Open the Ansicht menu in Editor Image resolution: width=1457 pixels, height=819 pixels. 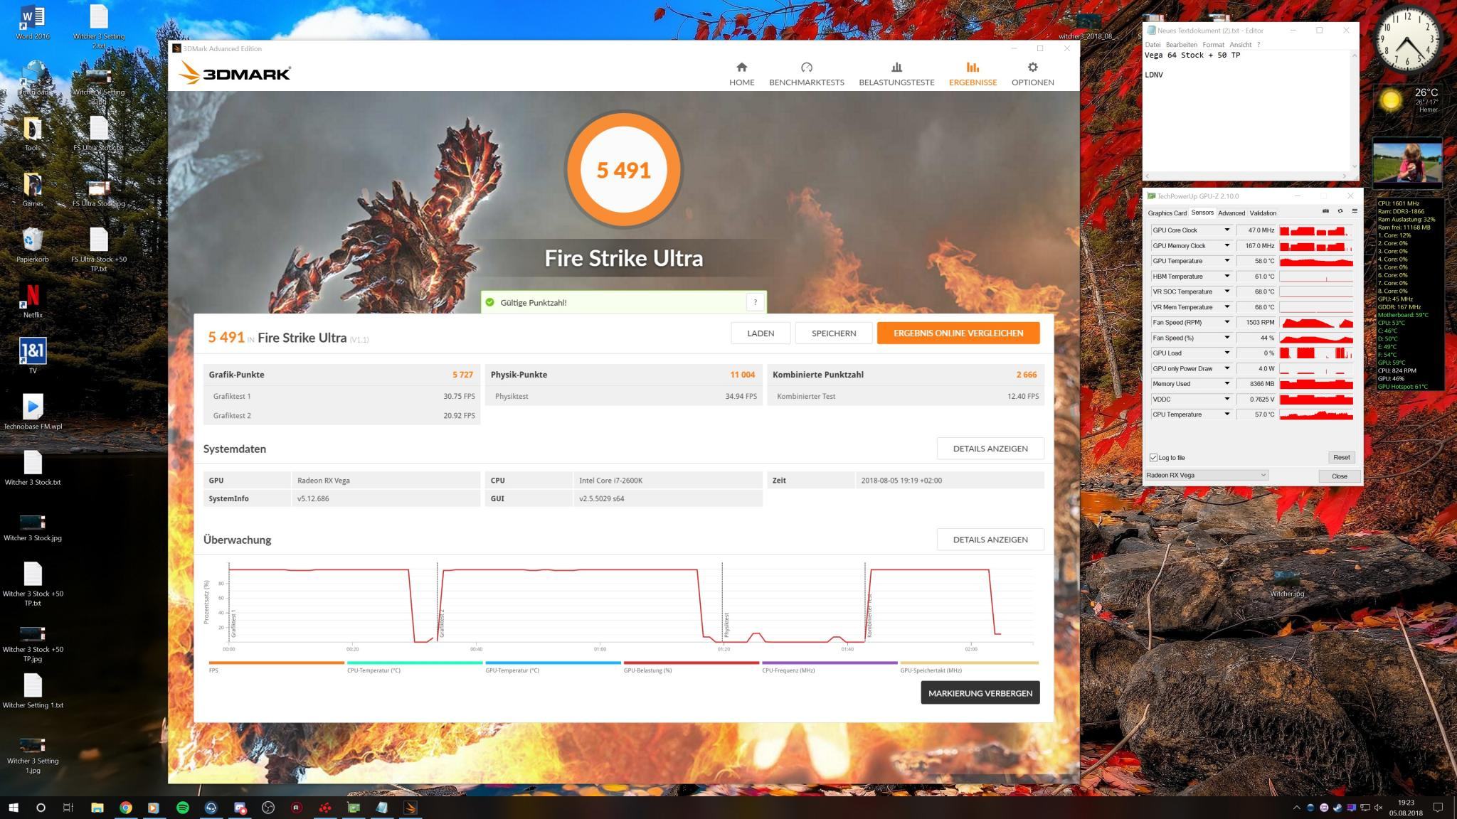1240,44
